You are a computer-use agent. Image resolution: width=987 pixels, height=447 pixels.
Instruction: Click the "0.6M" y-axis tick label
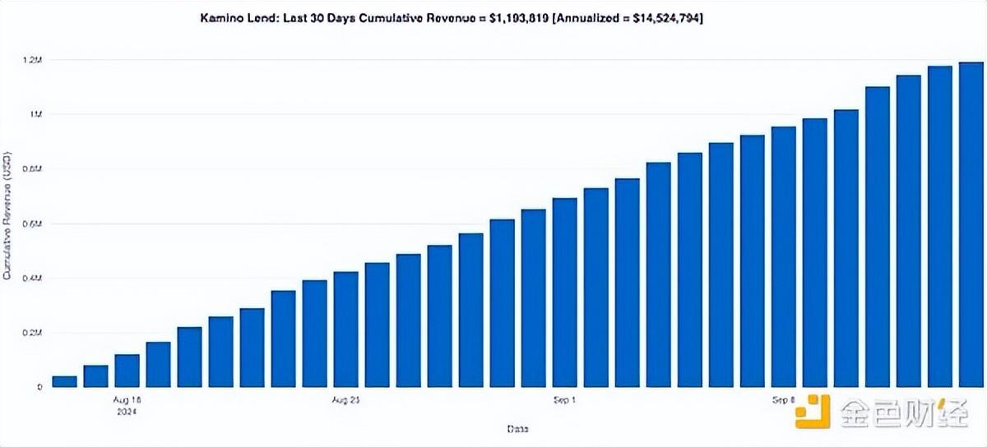(x=34, y=223)
